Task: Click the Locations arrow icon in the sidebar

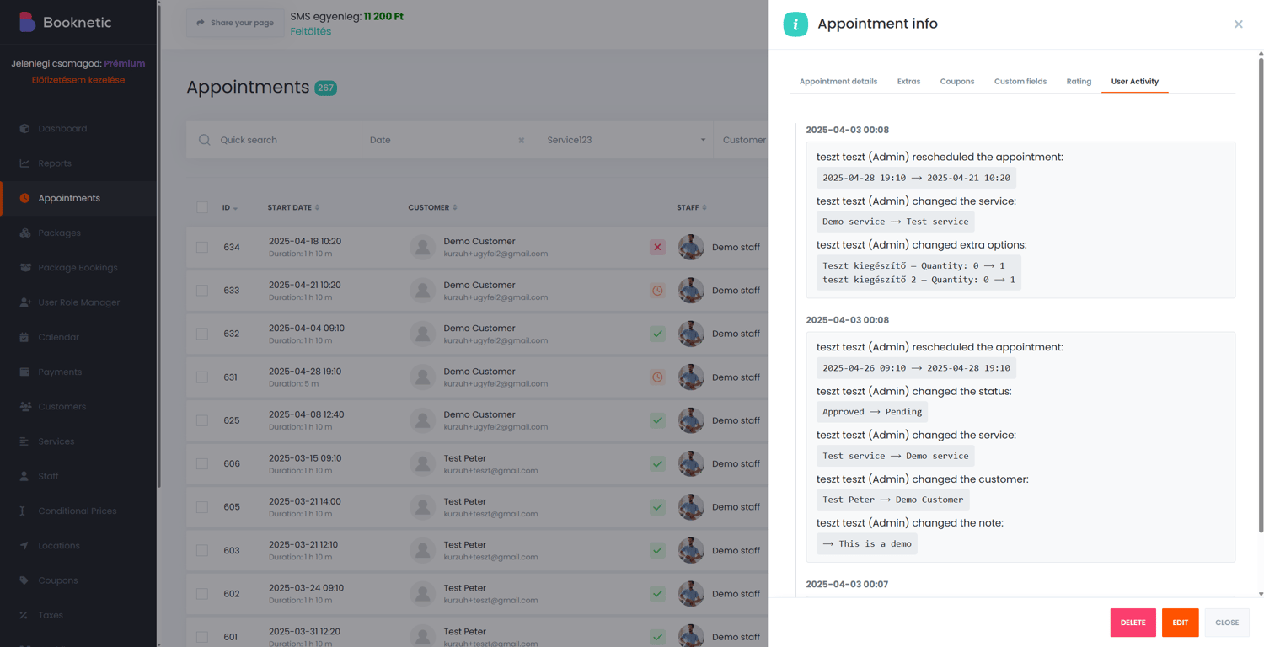Action: [24, 546]
